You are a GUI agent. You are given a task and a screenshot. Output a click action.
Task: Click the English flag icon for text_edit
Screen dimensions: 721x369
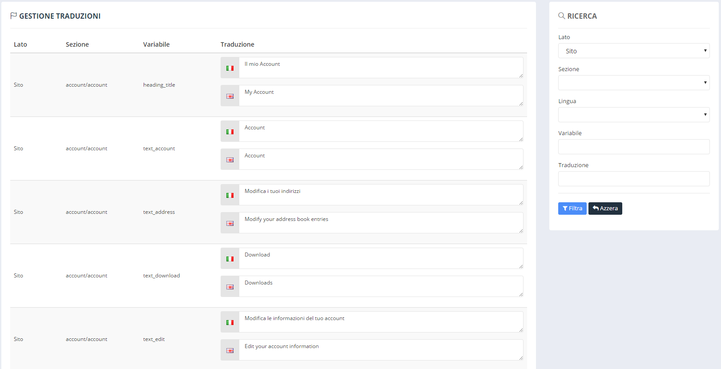click(230, 350)
